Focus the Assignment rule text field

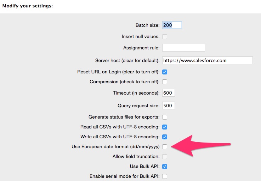tap(183, 48)
